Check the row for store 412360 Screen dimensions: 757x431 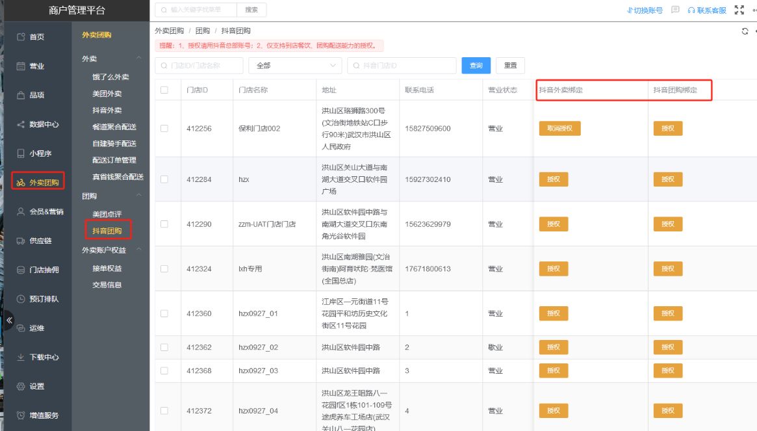(164, 313)
